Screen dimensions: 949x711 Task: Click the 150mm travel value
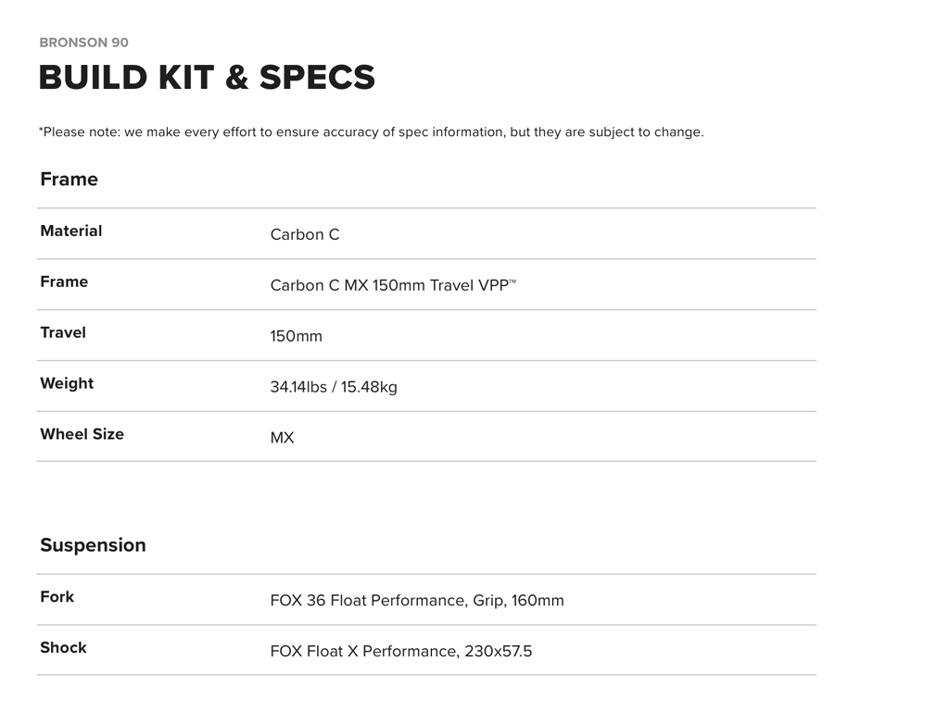297,337
